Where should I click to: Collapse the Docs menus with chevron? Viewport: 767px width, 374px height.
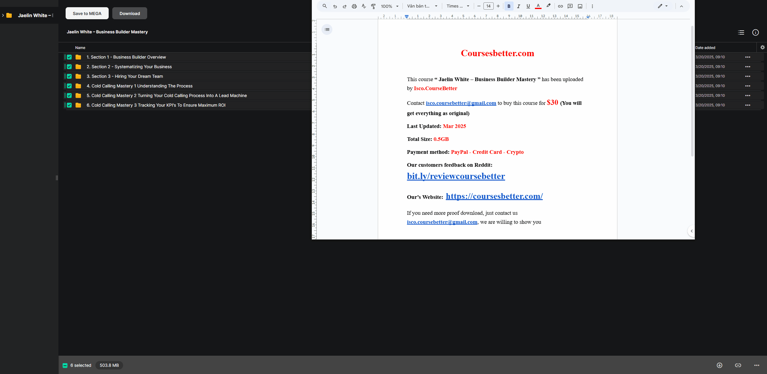(682, 6)
